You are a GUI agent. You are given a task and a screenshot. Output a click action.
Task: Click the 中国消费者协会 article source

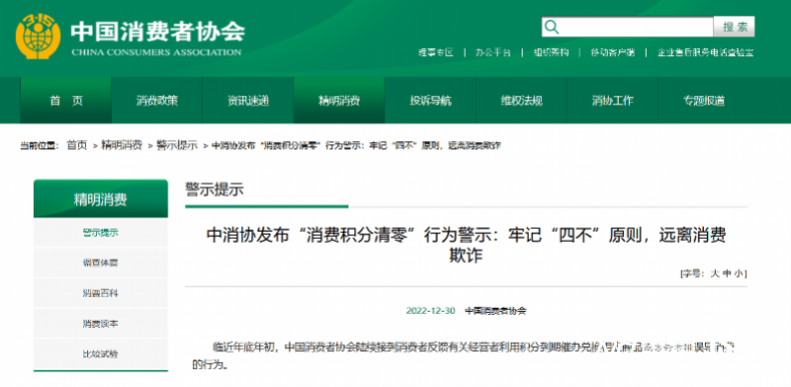click(495, 310)
